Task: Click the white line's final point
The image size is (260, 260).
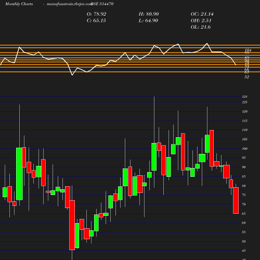Action: pyautogui.click(x=236, y=65)
